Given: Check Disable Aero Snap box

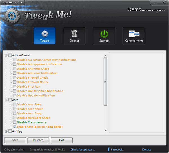Looking at the screenshot, I should coord(15,113).
